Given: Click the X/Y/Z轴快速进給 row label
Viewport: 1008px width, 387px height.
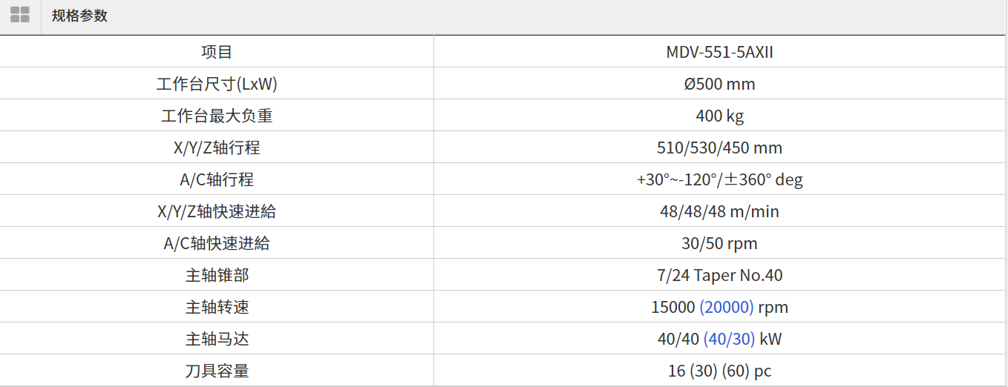Looking at the screenshot, I should tap(217, 211).
